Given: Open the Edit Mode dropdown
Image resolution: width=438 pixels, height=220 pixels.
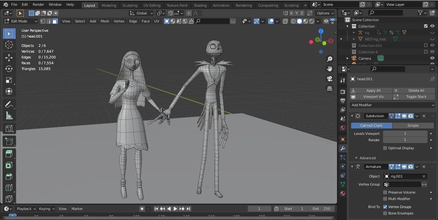Looking at the screenshot, I should point(21,21).
